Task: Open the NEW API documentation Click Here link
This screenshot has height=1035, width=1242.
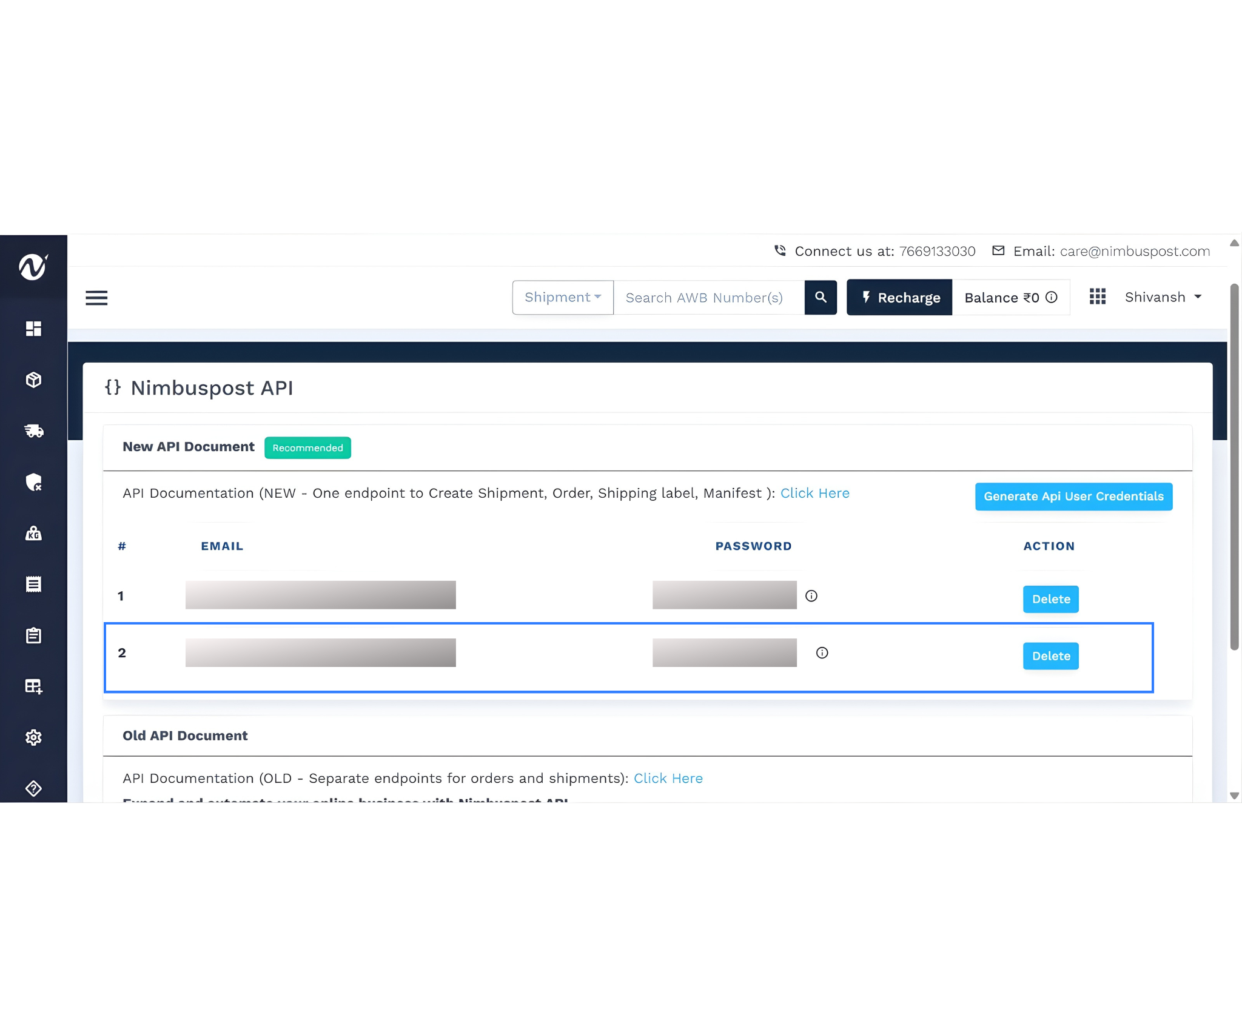Action: pyautogui.click(x=815, y=493)
